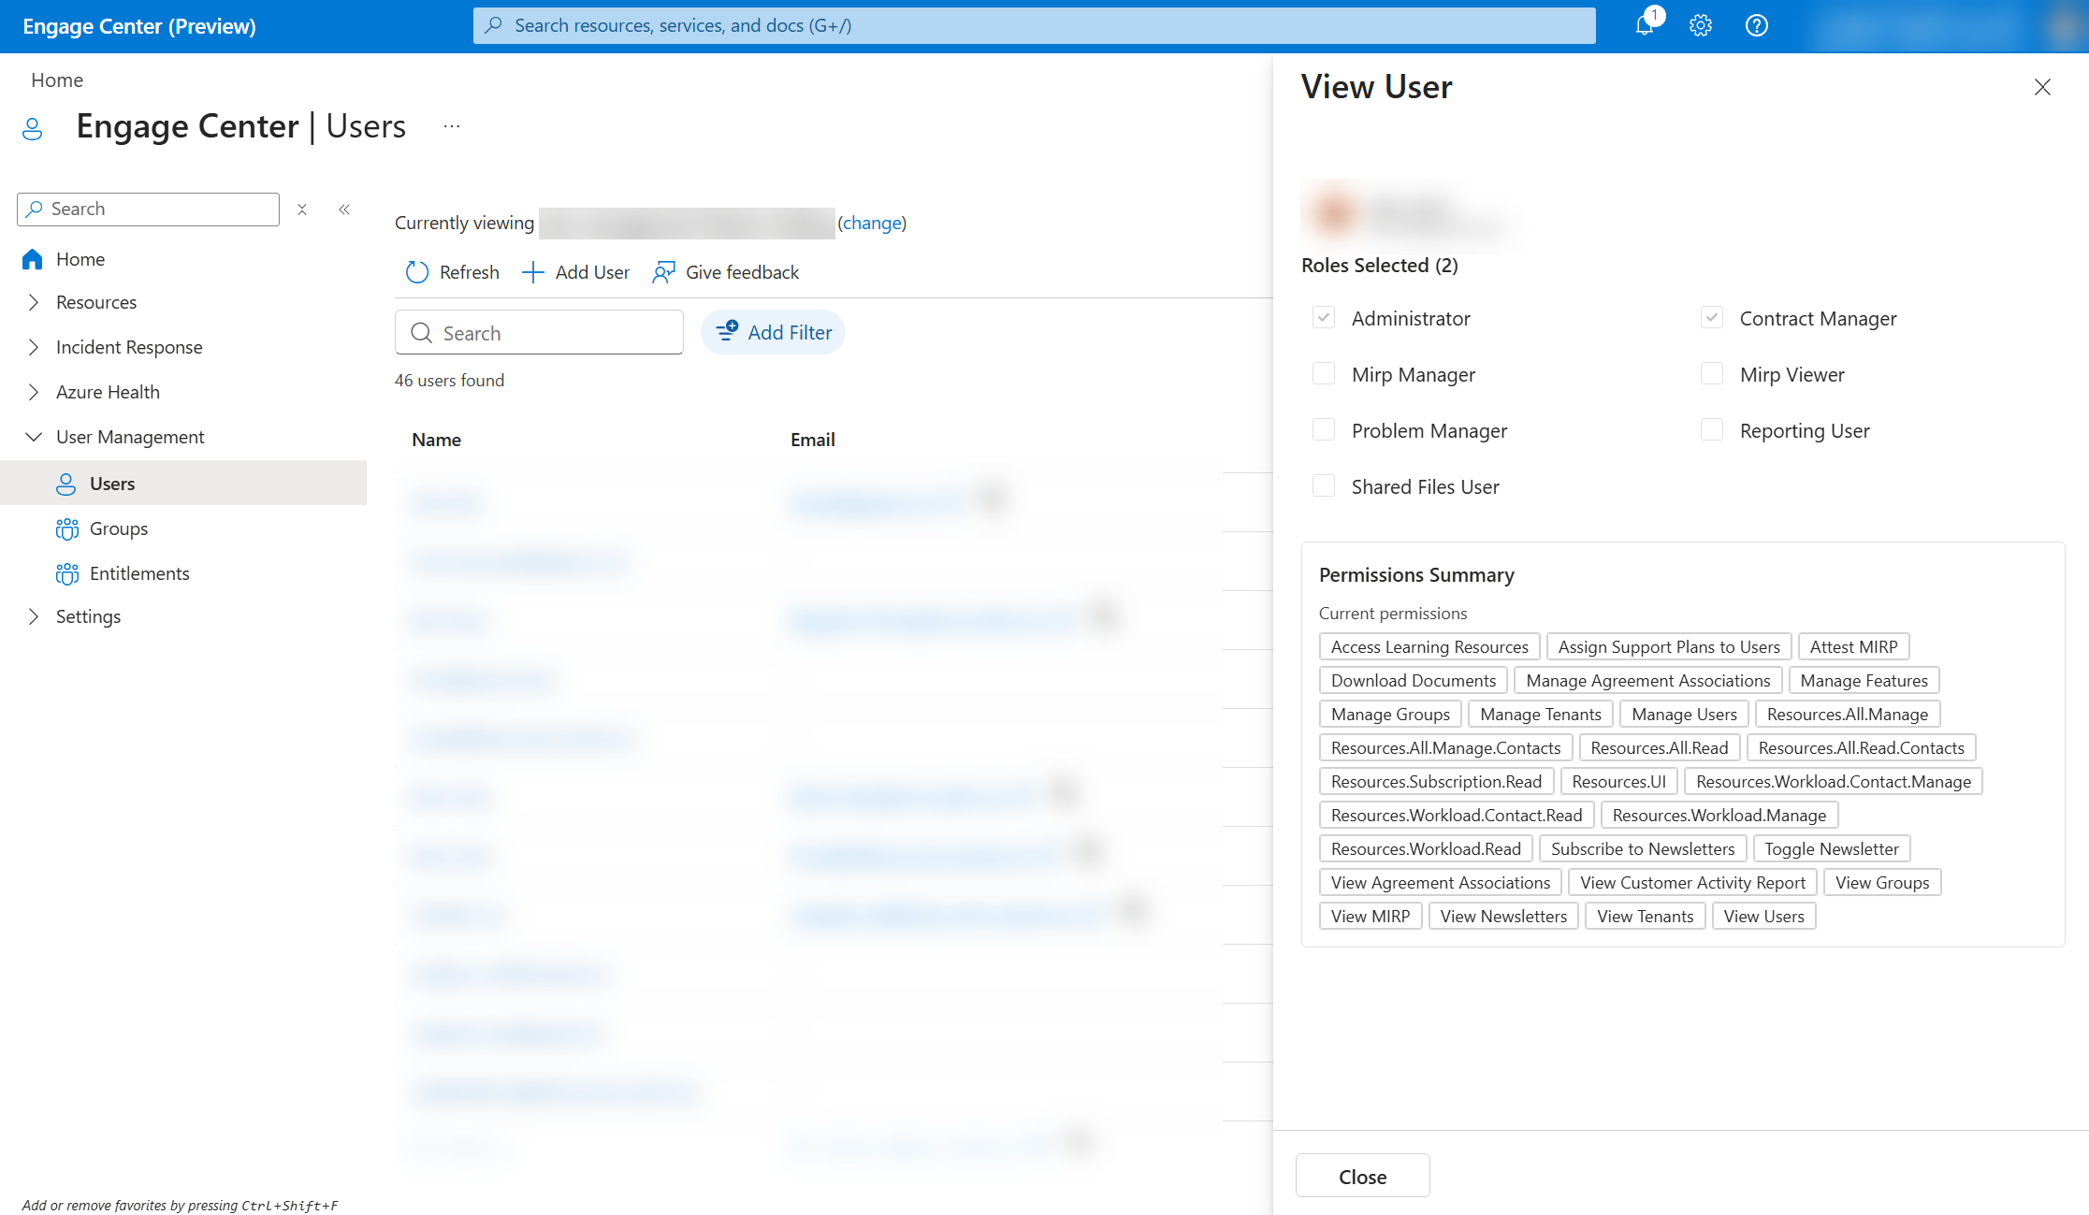Click the Home breadcrumb link
Image resolution: width=2089 pixels, height=1215 pixels.
57,80
